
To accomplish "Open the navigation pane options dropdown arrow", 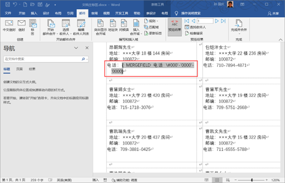I will pyautogui.click(x=76, y=48).
